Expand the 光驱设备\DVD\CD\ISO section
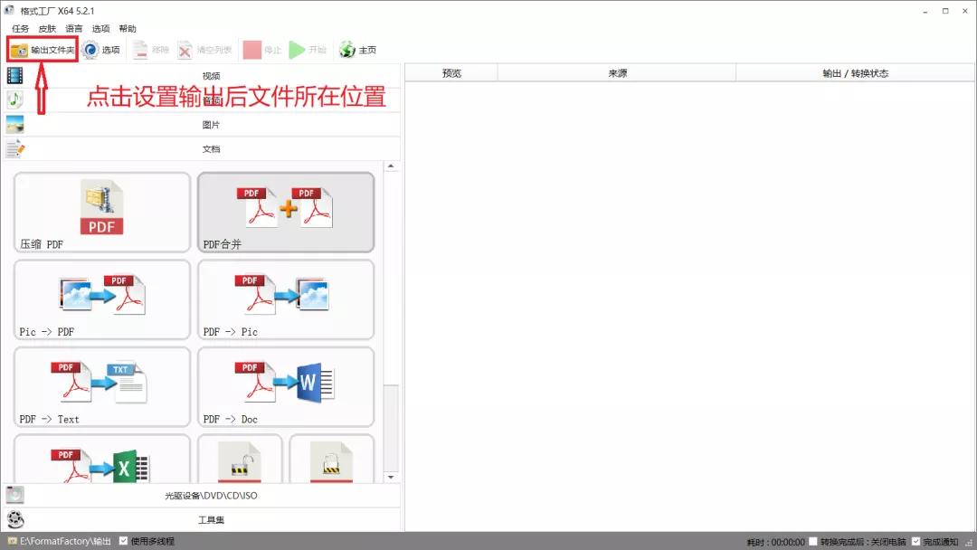977x550 pixels. [212, 496]
